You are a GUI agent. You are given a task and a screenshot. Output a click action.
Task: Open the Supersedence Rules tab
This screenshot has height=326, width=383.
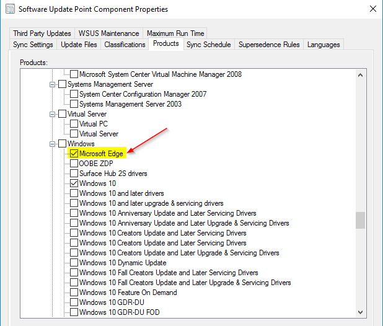pyautogui.click(x=269, y=45)
